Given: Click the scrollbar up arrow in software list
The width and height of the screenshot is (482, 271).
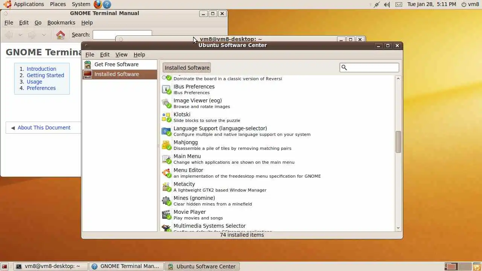Looking at the screenshot, I should [x=398, y=78].
